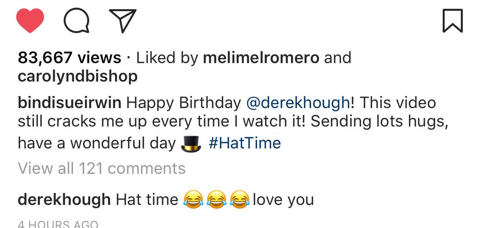Visit the bindisueirwin profile from the caption
This screenshot has width=479, height=228.
pos(70,103)
